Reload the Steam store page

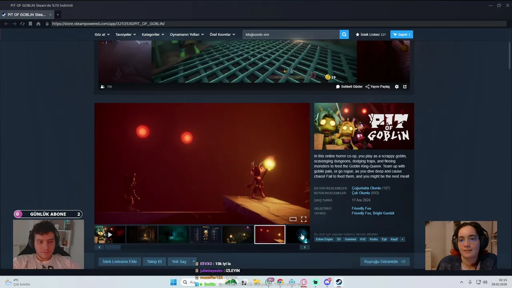[x=22, y=24]
